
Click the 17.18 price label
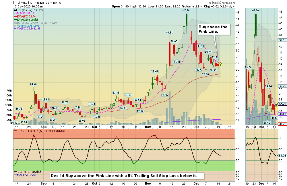click(x=77, y=108)
